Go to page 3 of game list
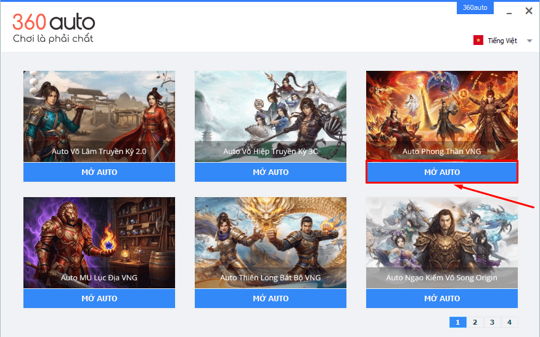Image resolution: width=540 pixels, height=337 pixels. pyautogui.click(x=492, y=322)
